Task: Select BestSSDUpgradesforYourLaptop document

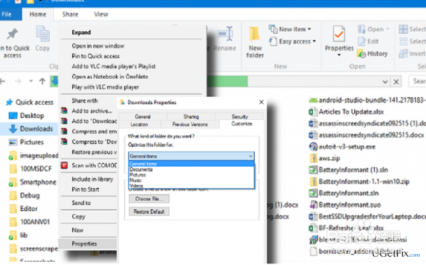Action: [x=367, y=217]
